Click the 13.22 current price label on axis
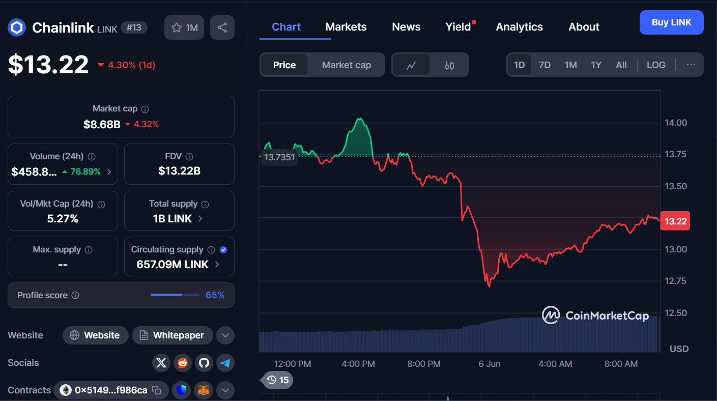This screenshot has width=717, height=401. [x=675, y=221]
